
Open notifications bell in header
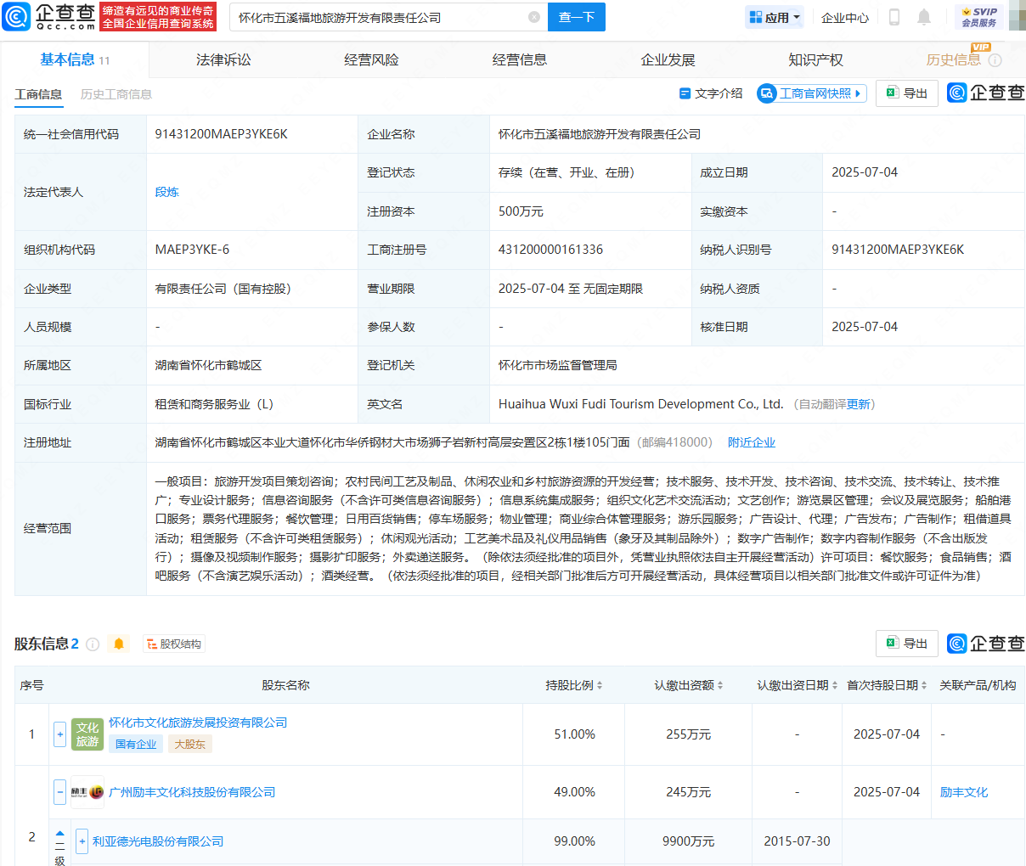click(x=924, y=17)
